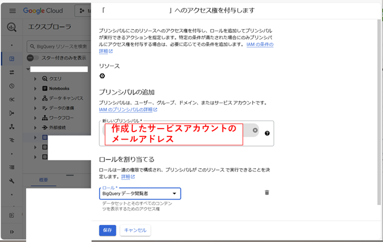
Task: Expand the クエリ tree node
Action: [36, 78]
